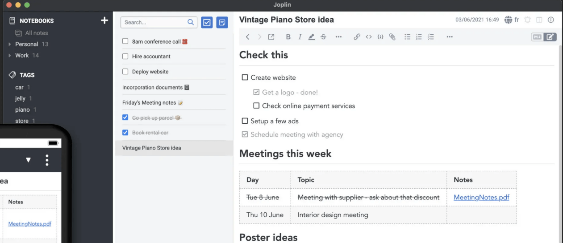Open the MeetingNotes.pdf link in table
This screenshot has height=243, width=563.
(481, 197)
